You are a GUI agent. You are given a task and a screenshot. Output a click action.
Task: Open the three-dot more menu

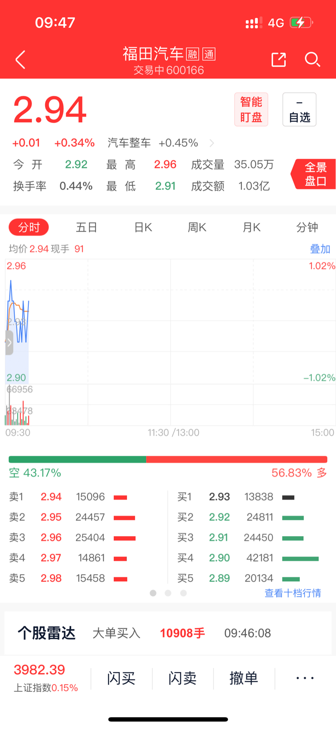305,678
